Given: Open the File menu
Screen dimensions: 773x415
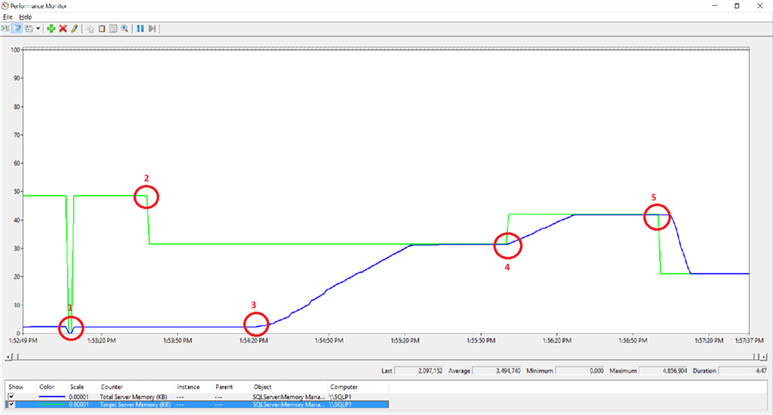Looking at the screenshot, I should pyautogui.click(x=8, y=16).
